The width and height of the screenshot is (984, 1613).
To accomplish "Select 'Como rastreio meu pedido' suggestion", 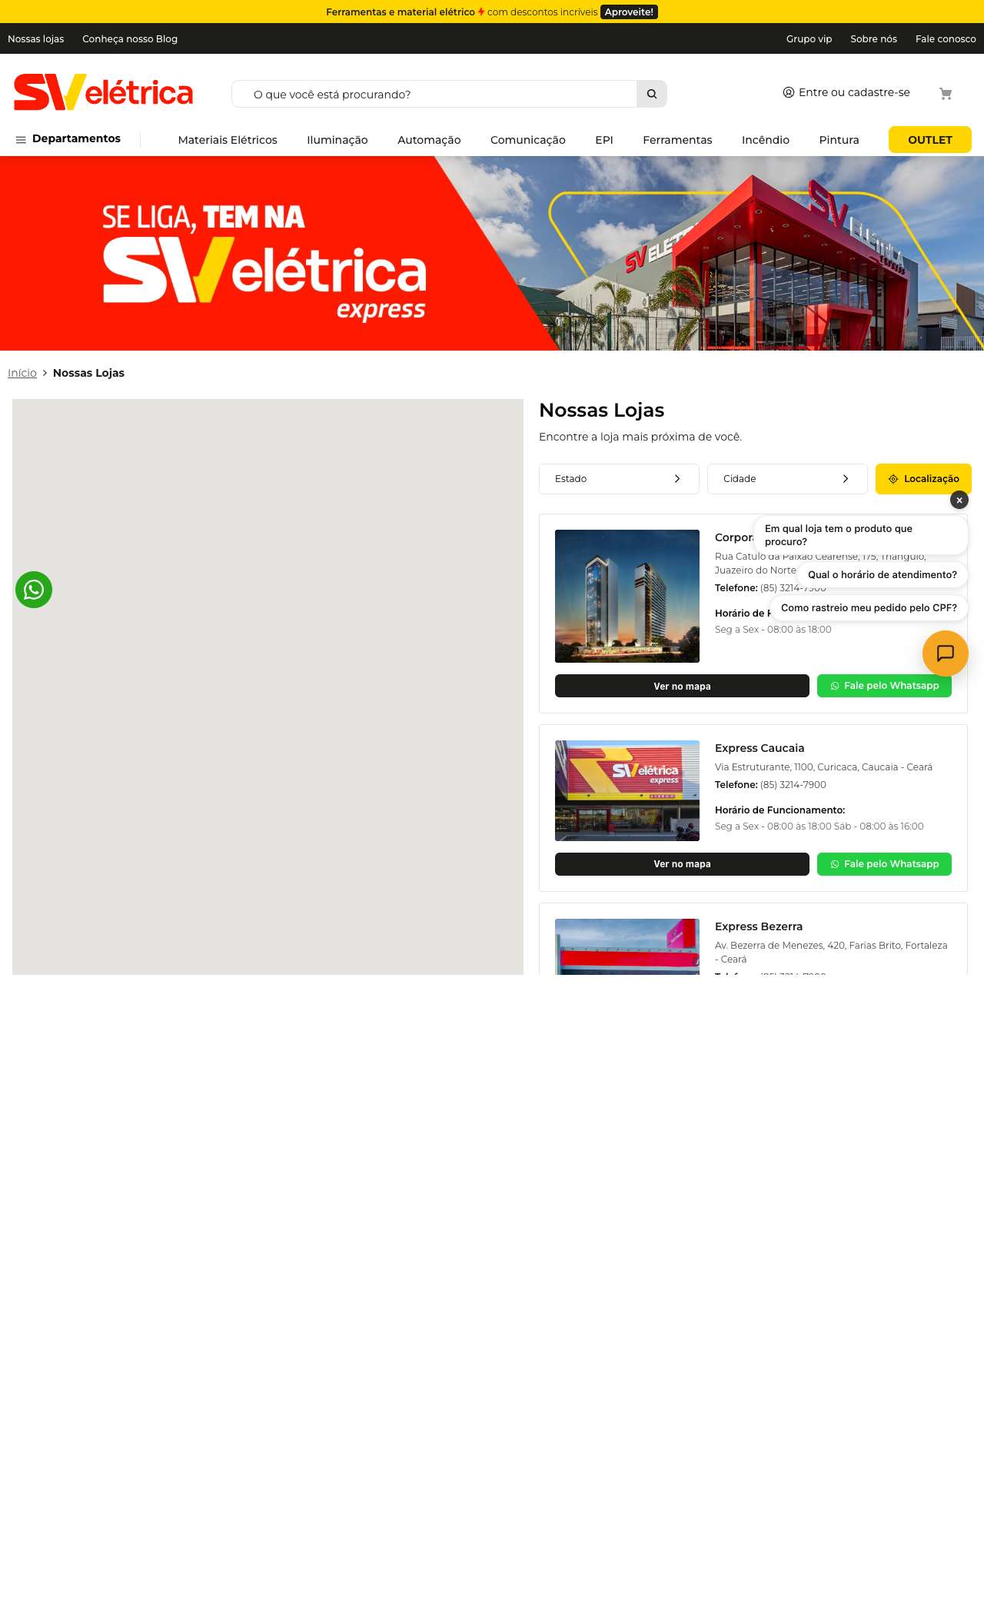I will pos(869,608).
